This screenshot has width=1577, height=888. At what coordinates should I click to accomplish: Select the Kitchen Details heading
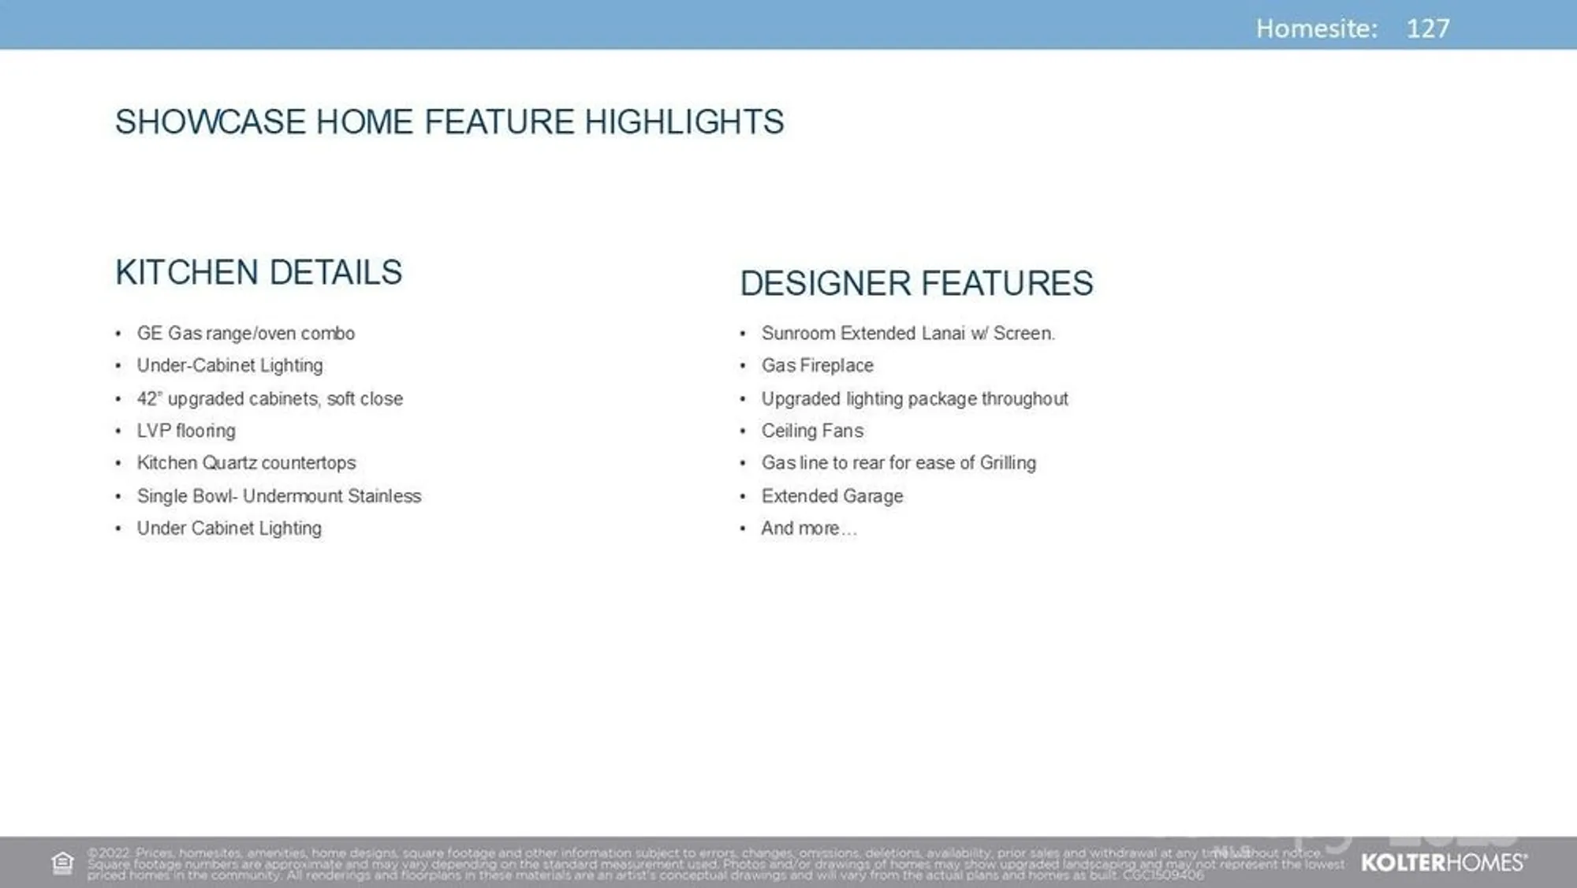[x=259, y=272]
